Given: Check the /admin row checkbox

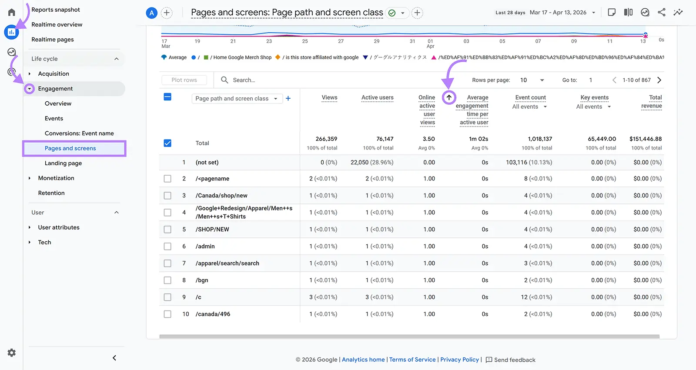Looking at the screenshot, I should click(x=167, y=247).
